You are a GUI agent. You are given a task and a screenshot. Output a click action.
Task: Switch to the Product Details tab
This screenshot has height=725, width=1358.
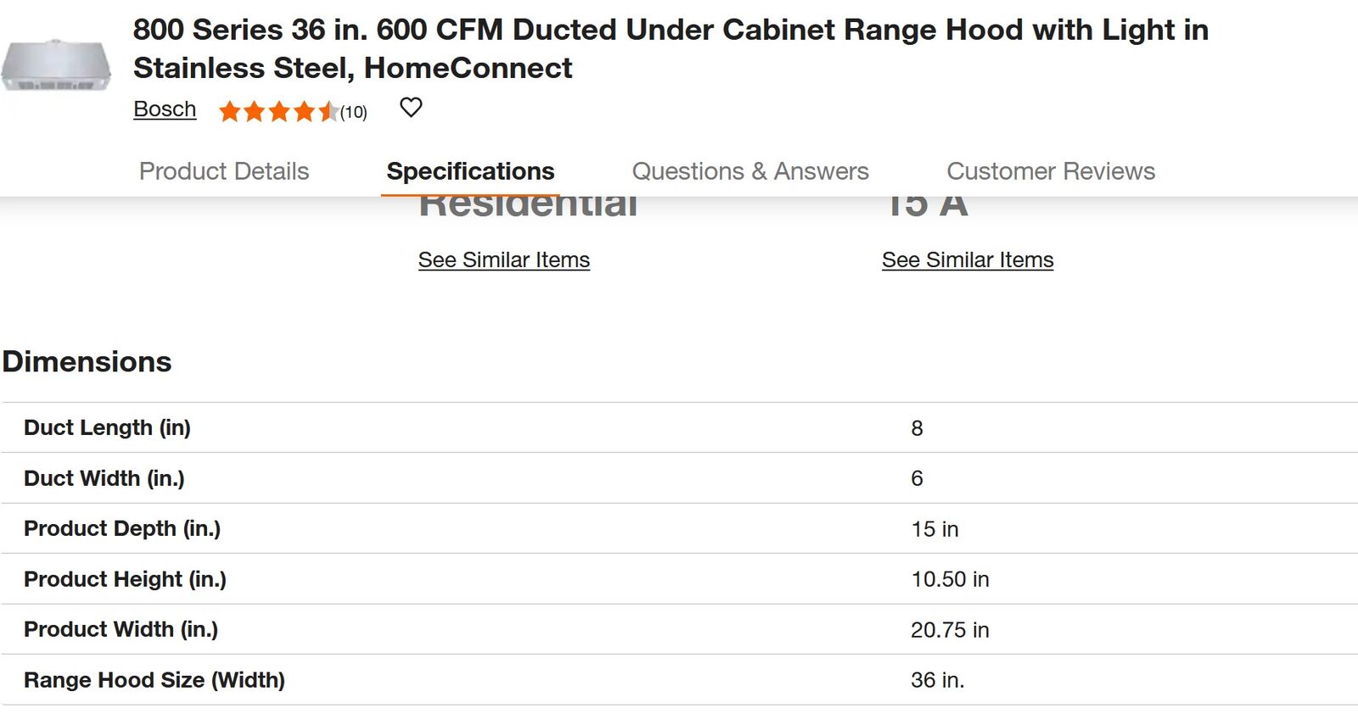[x=224, y=171]
